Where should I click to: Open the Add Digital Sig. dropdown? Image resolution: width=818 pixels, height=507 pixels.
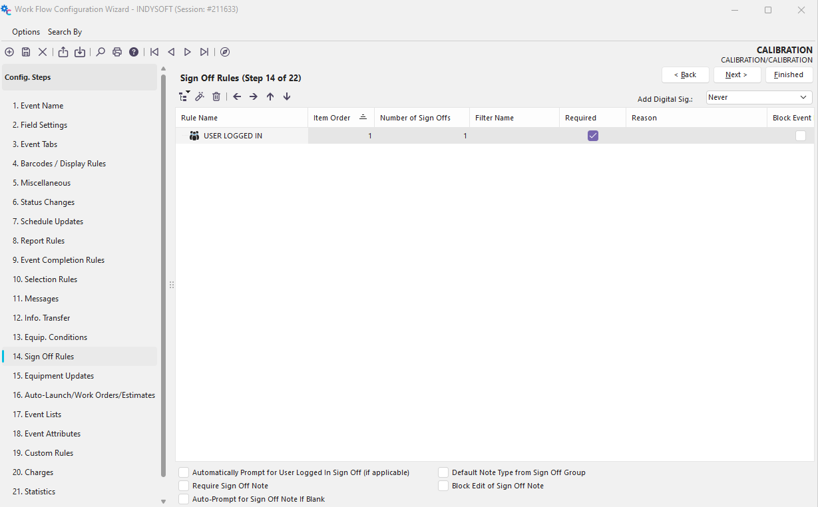pos(759,97)
